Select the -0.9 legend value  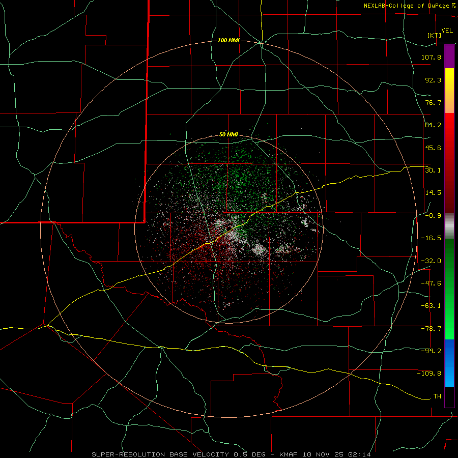pos(433,216)
